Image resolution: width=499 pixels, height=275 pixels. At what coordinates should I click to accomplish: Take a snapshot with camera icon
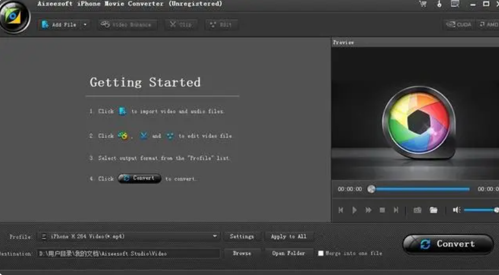[417, 210]
